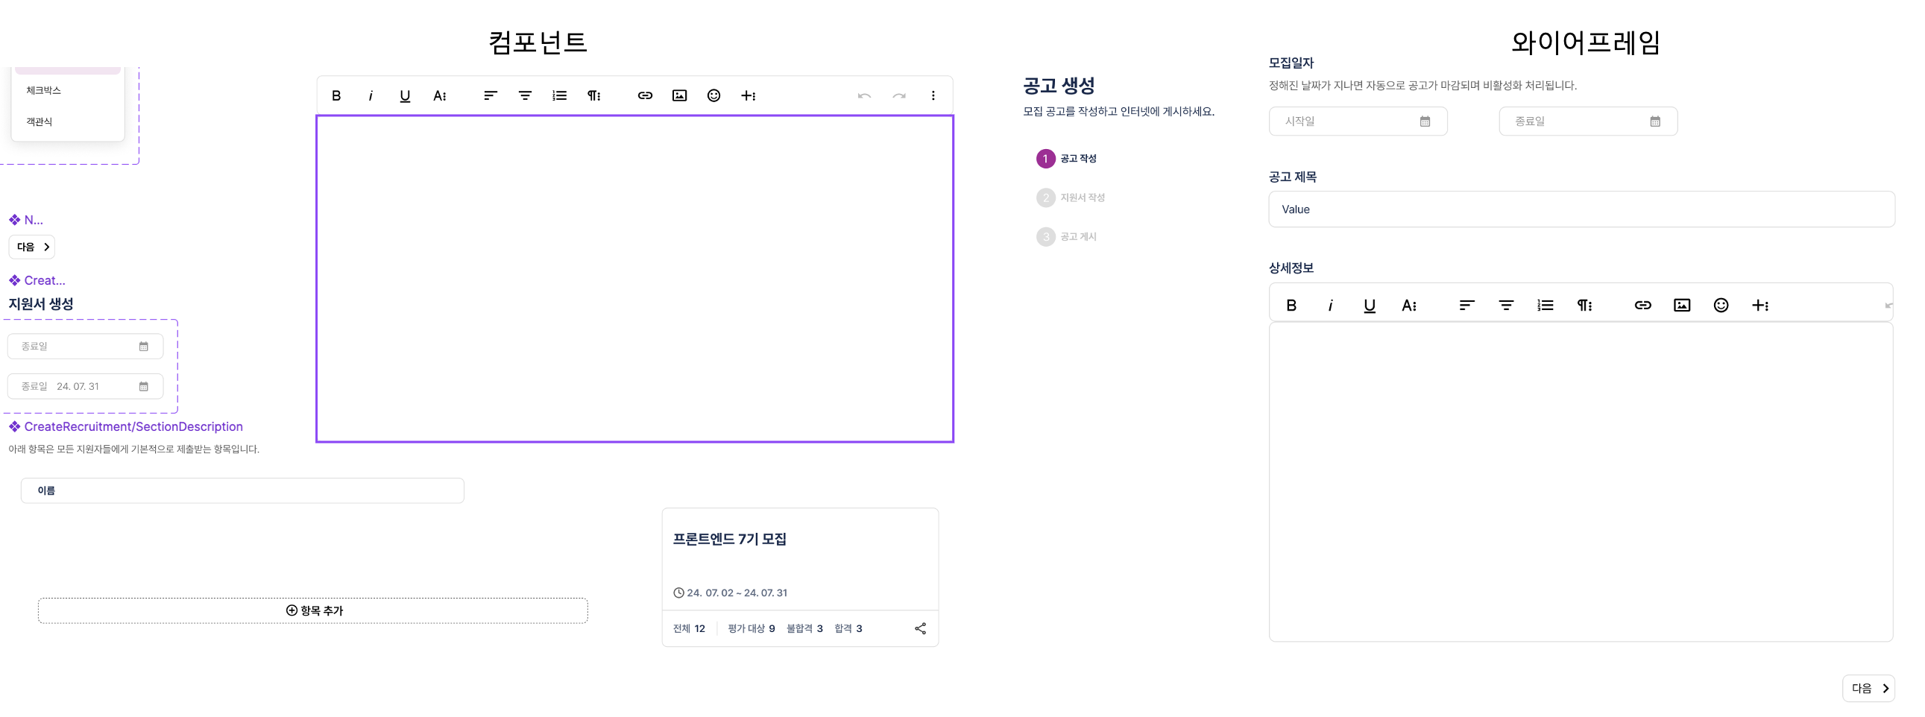Select 객관식 option in the list
The width and height of the screenshot is (1925, 717).
[x=40, y=121]
